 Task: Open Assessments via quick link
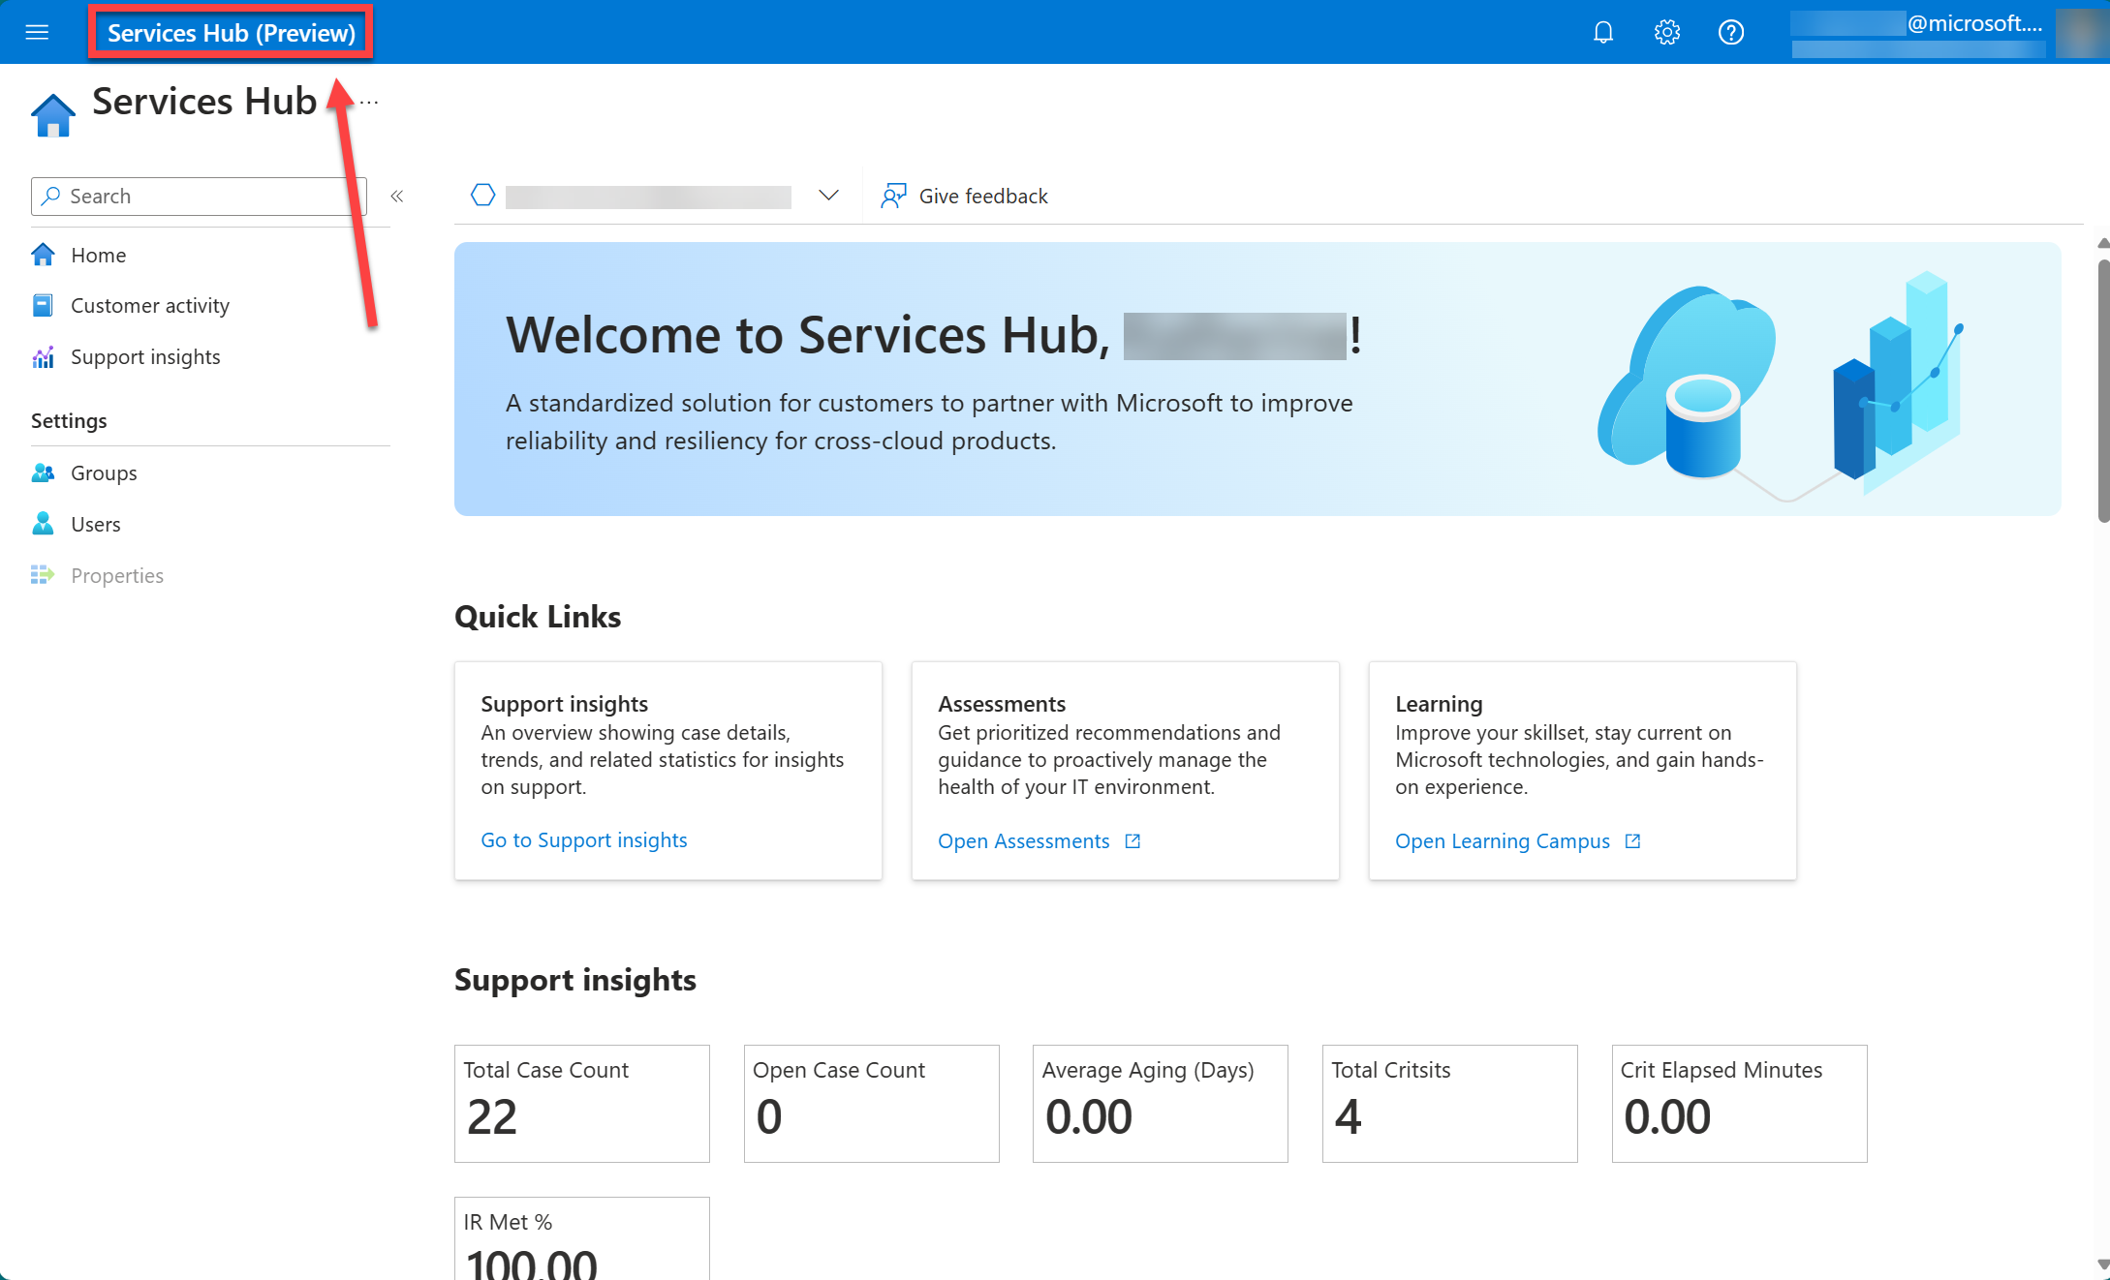(x=1022, y=838)
